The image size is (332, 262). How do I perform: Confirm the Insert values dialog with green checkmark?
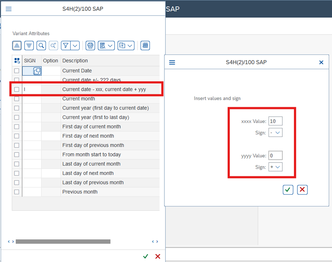click(x=288, y=190)
